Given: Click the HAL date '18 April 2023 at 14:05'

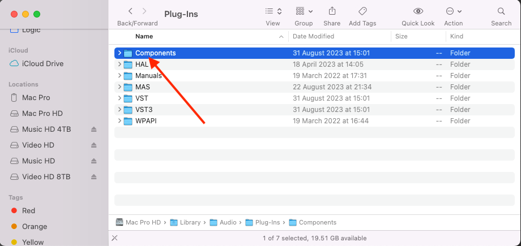Looking at the screenshot, I should (328, 64).
